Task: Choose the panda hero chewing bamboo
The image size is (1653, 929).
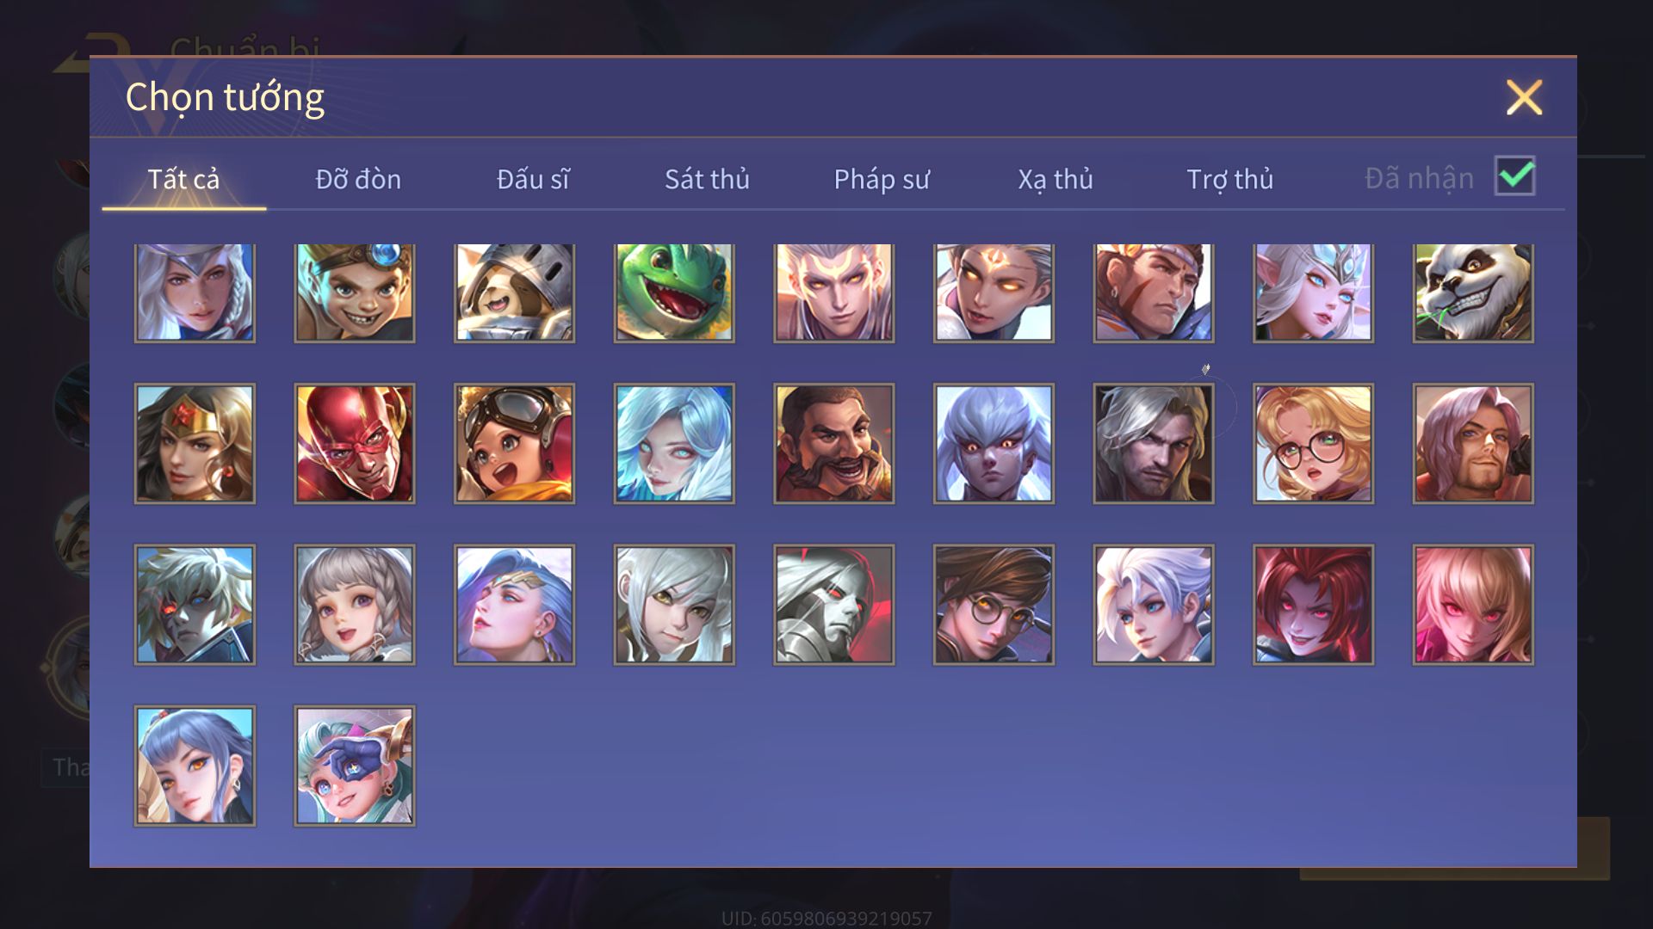Action: pyautogui.click(x=1473, y=292)
